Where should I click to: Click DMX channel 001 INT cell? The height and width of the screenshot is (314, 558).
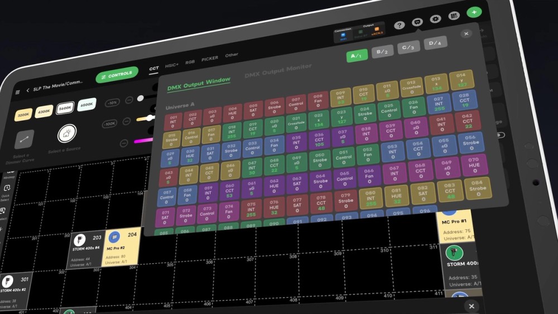coord(174,122)
